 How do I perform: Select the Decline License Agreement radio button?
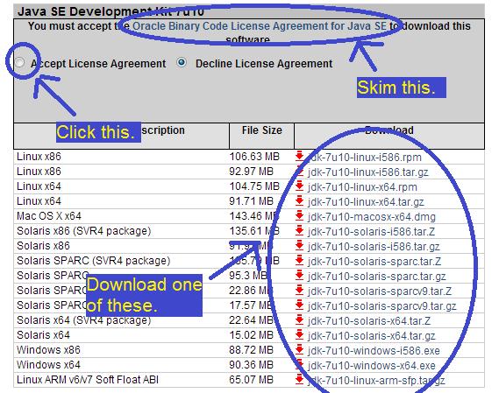[182, 62]
